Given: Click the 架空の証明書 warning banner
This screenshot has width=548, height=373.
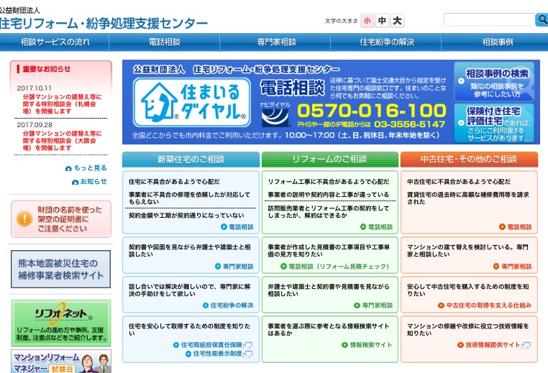Looking at the screenshot, I should 61,218.
